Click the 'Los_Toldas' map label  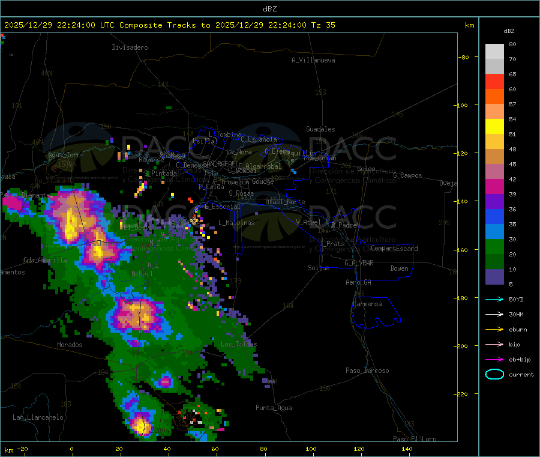[x=239, y=344]
